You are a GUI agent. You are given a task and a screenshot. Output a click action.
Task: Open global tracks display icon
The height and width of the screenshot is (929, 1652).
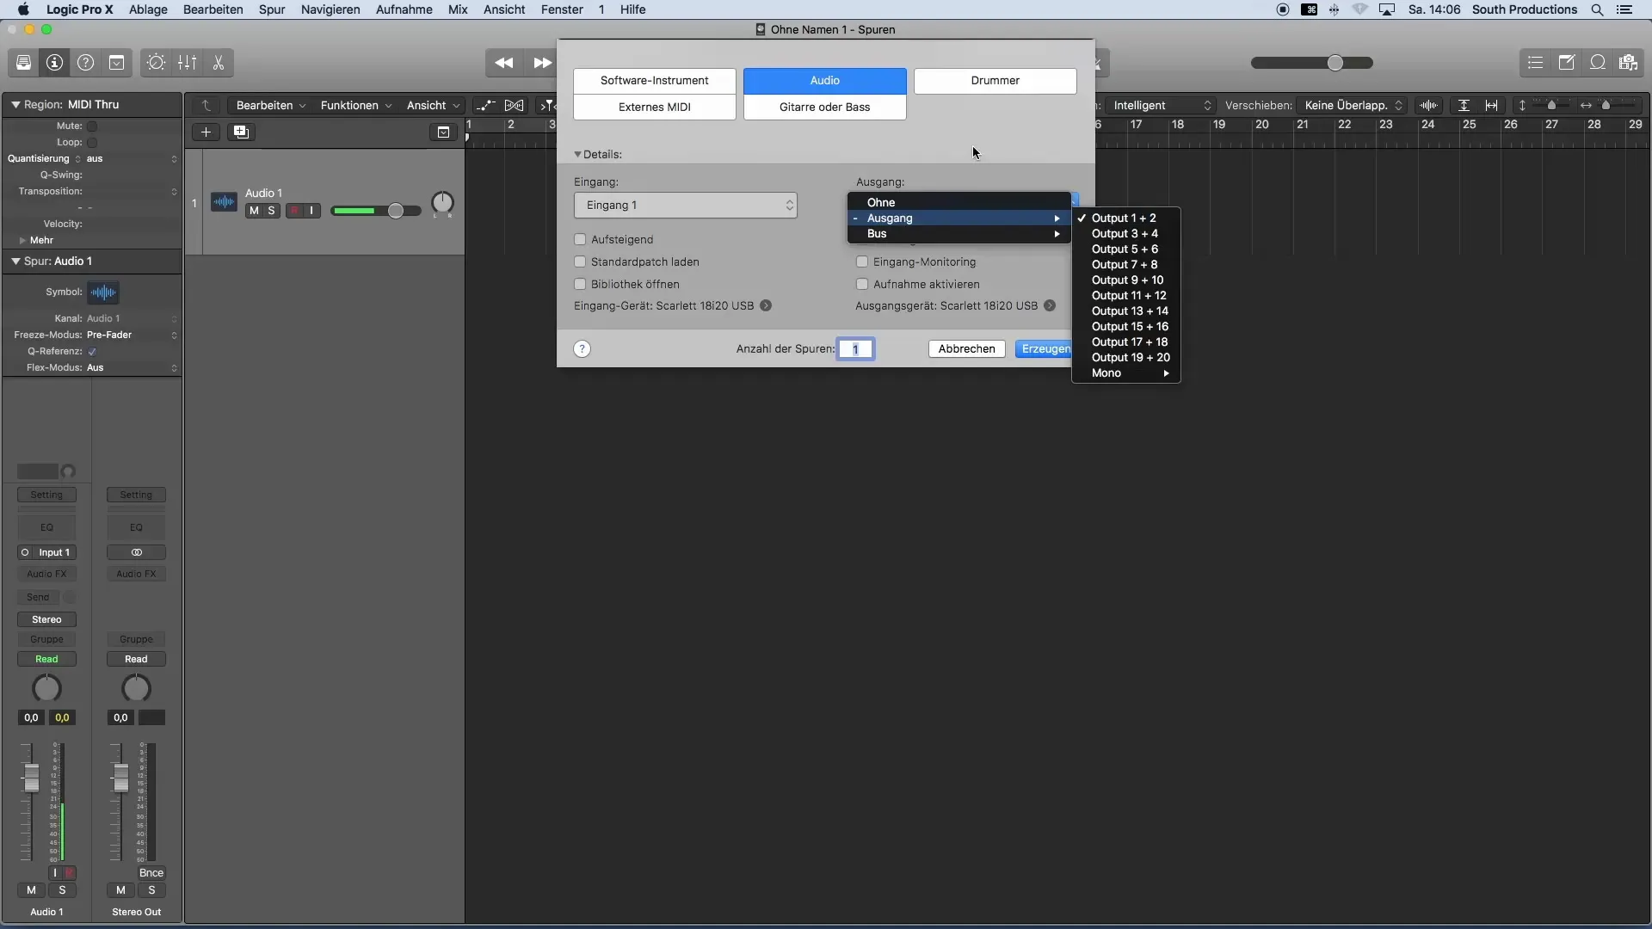coord(443,132)
